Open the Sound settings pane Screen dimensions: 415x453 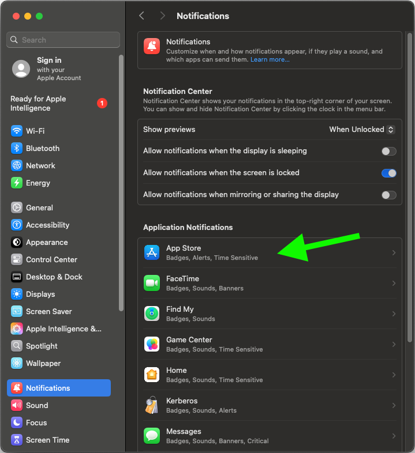[59, 405]
